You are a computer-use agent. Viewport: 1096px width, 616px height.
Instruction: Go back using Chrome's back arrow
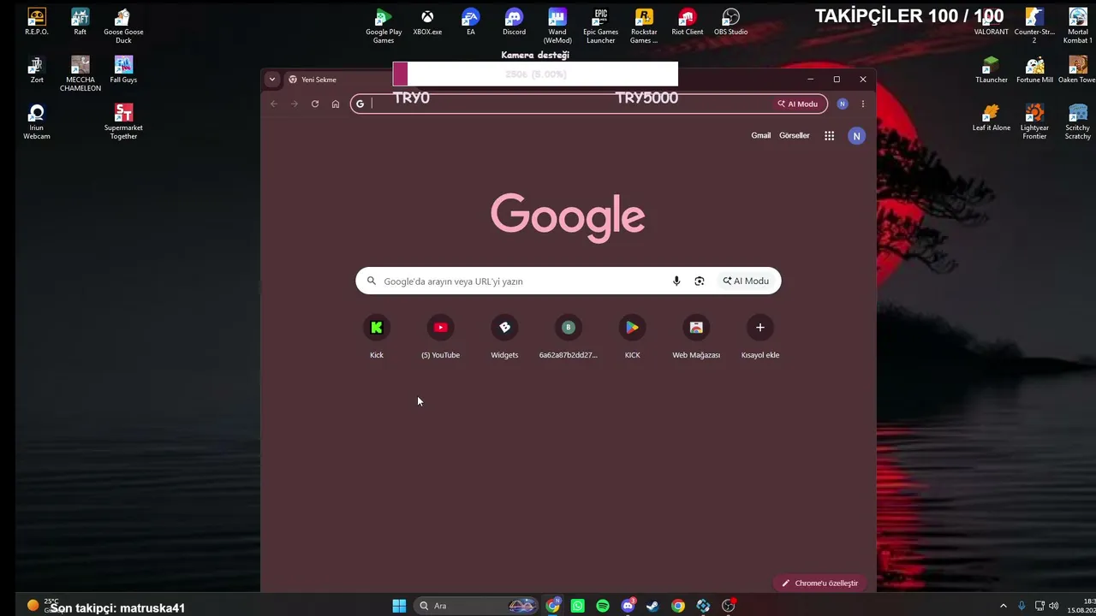click(x=274, y=104)
